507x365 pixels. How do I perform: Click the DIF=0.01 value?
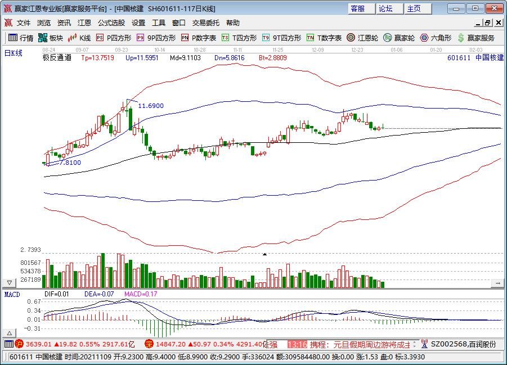57,294
